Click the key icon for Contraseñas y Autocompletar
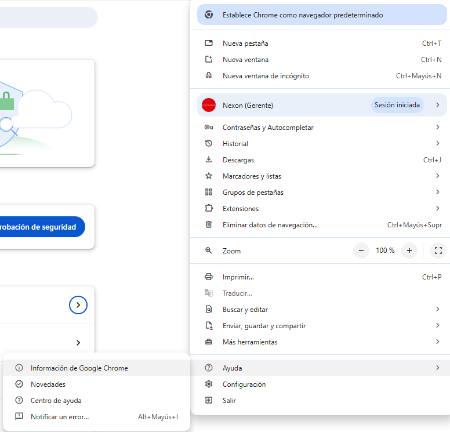Viewport: 450px width, 432px height. click(209, 127)
